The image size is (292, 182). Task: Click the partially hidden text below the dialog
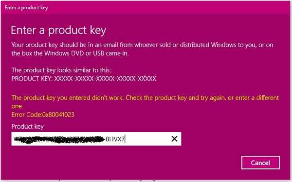click(107, 180)
